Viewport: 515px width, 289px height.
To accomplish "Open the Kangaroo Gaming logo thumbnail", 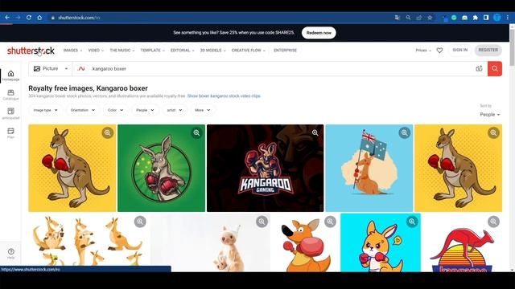I will 265,168.
